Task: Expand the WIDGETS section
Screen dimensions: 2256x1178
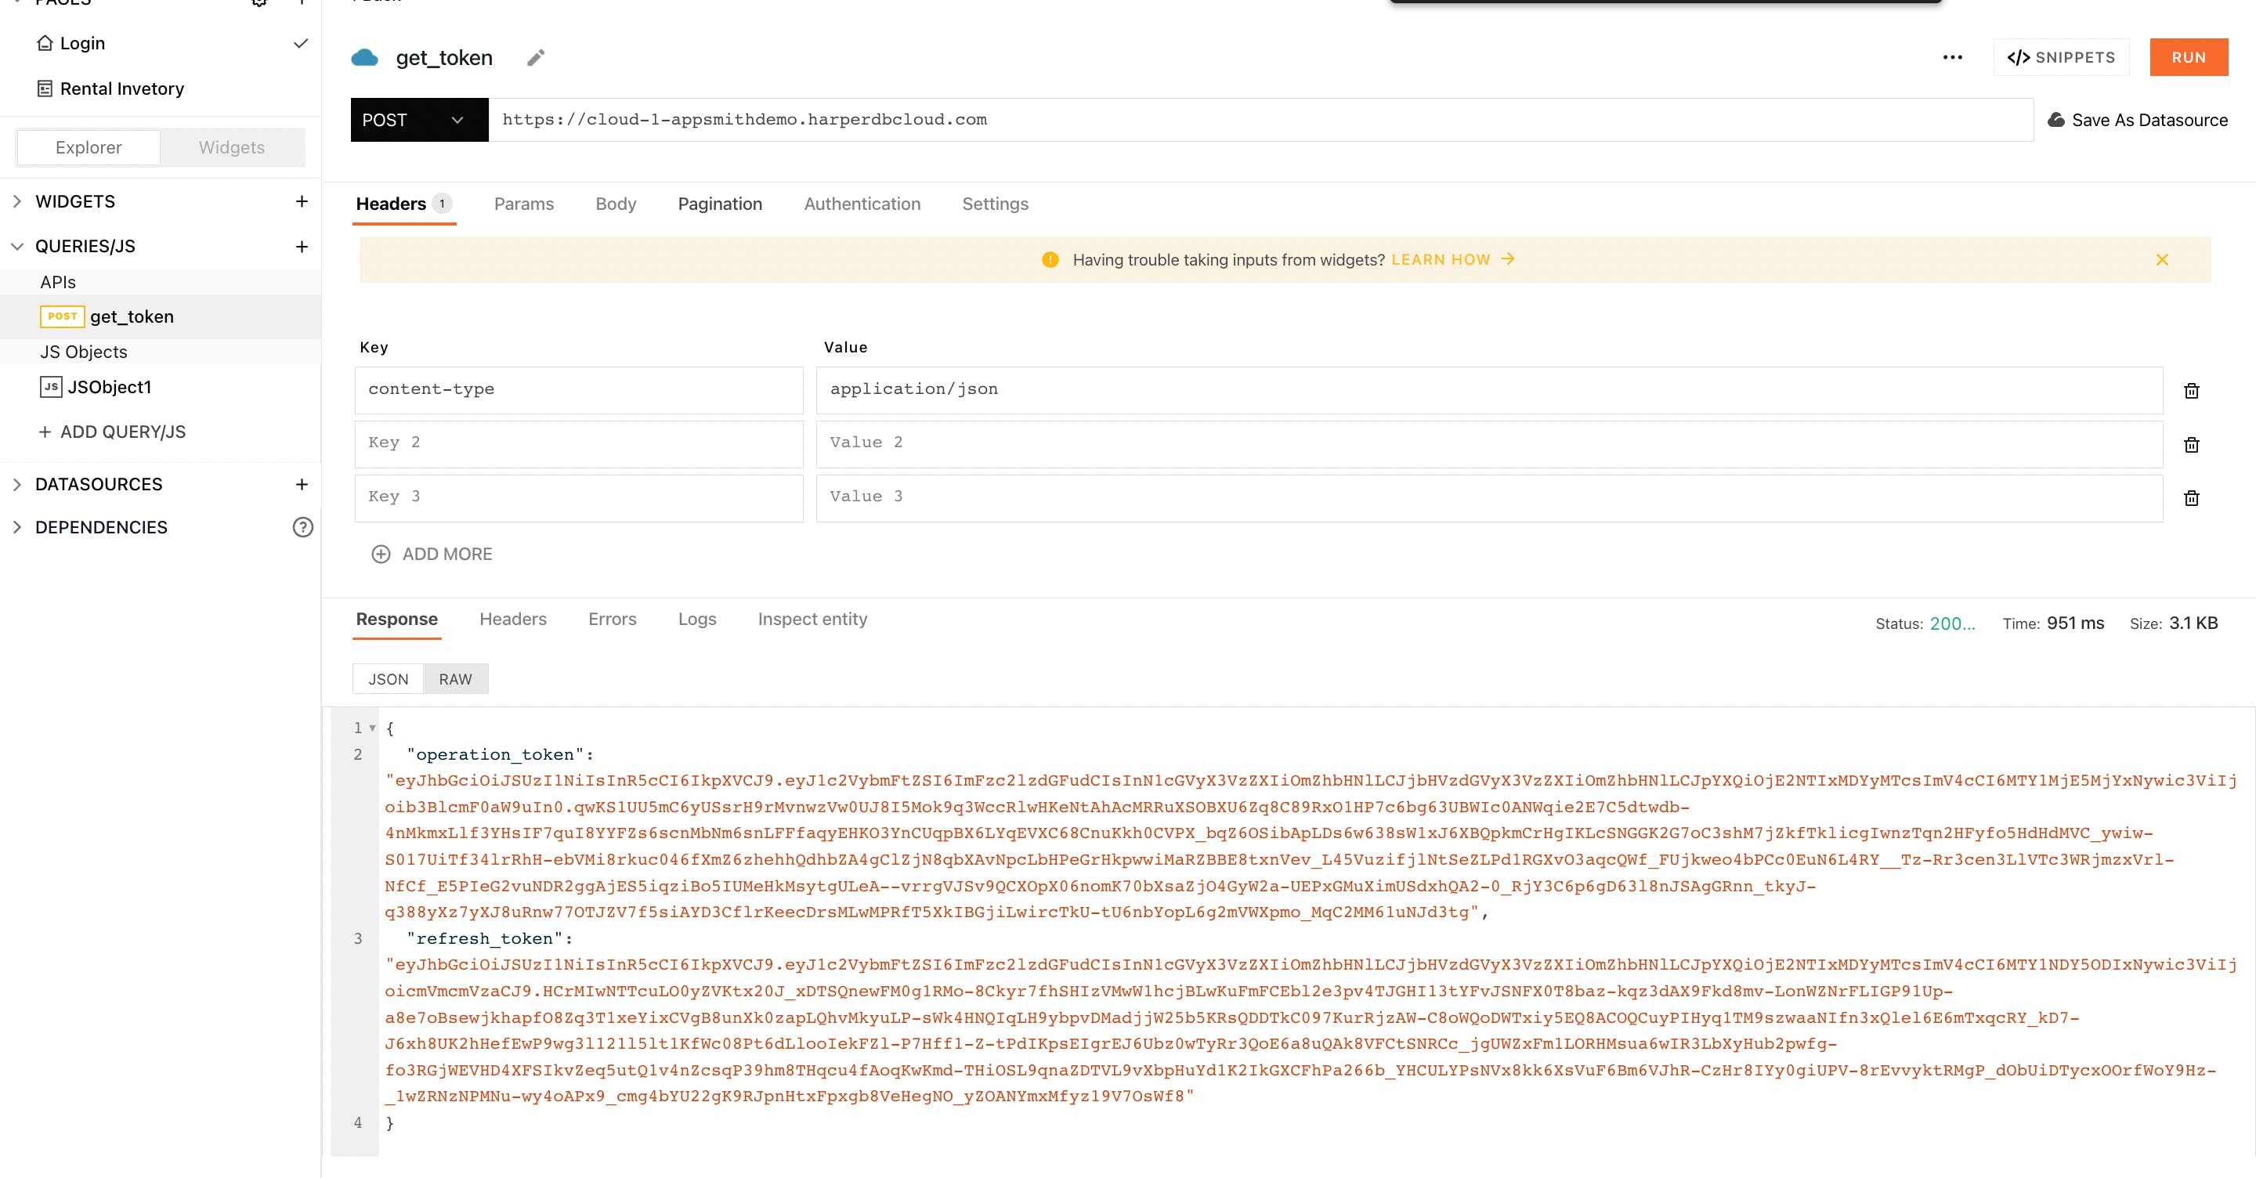Action: tap(16, 201)
